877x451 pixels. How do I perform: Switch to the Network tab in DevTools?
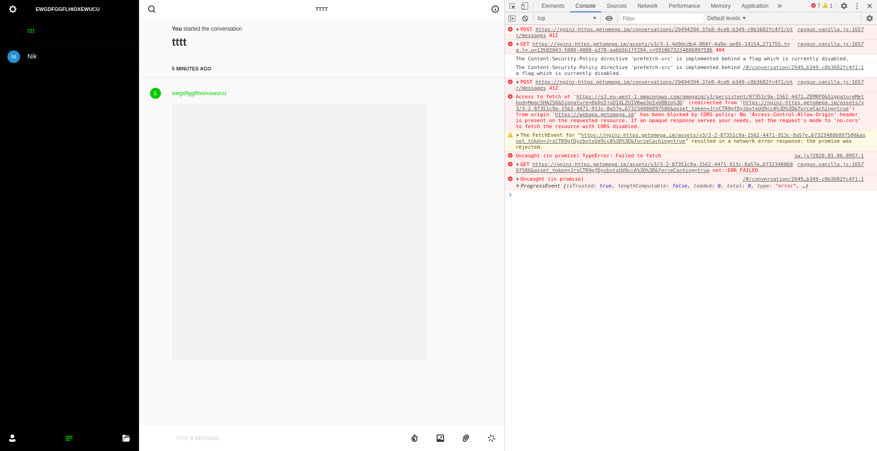pos(647,6)
